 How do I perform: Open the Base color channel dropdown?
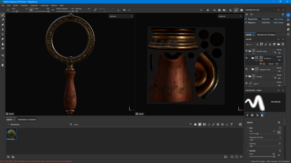click(x=250, y=44)
